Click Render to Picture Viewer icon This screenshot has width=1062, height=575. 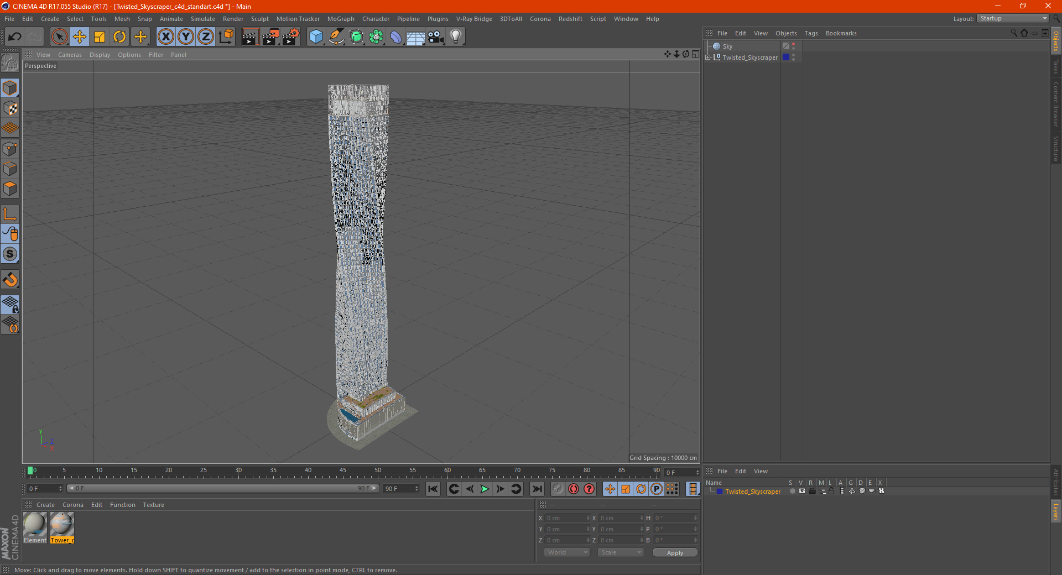coord(270,37)
